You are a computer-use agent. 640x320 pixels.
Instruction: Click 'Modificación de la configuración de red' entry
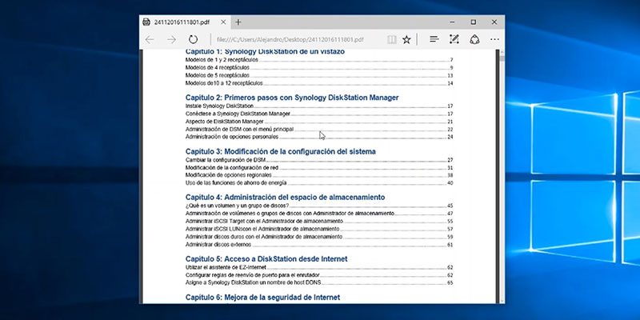coord(319,168)
